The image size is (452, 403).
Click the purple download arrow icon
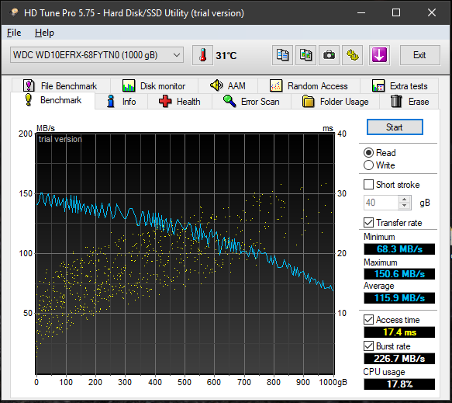coord(379,55)
